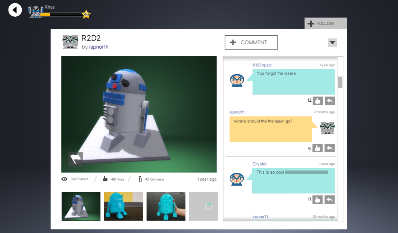This screenshot has width=398, height=233.
Task: Click the back arrow button
Action: point(15,10)
